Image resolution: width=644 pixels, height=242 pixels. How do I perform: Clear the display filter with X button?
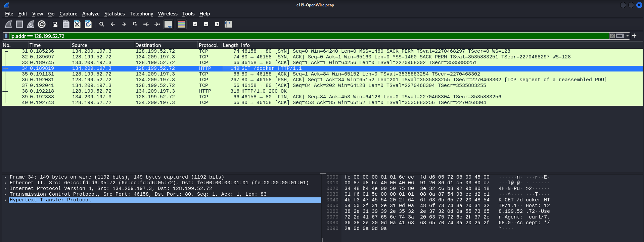pyautogui.click(x=612, y=36)
